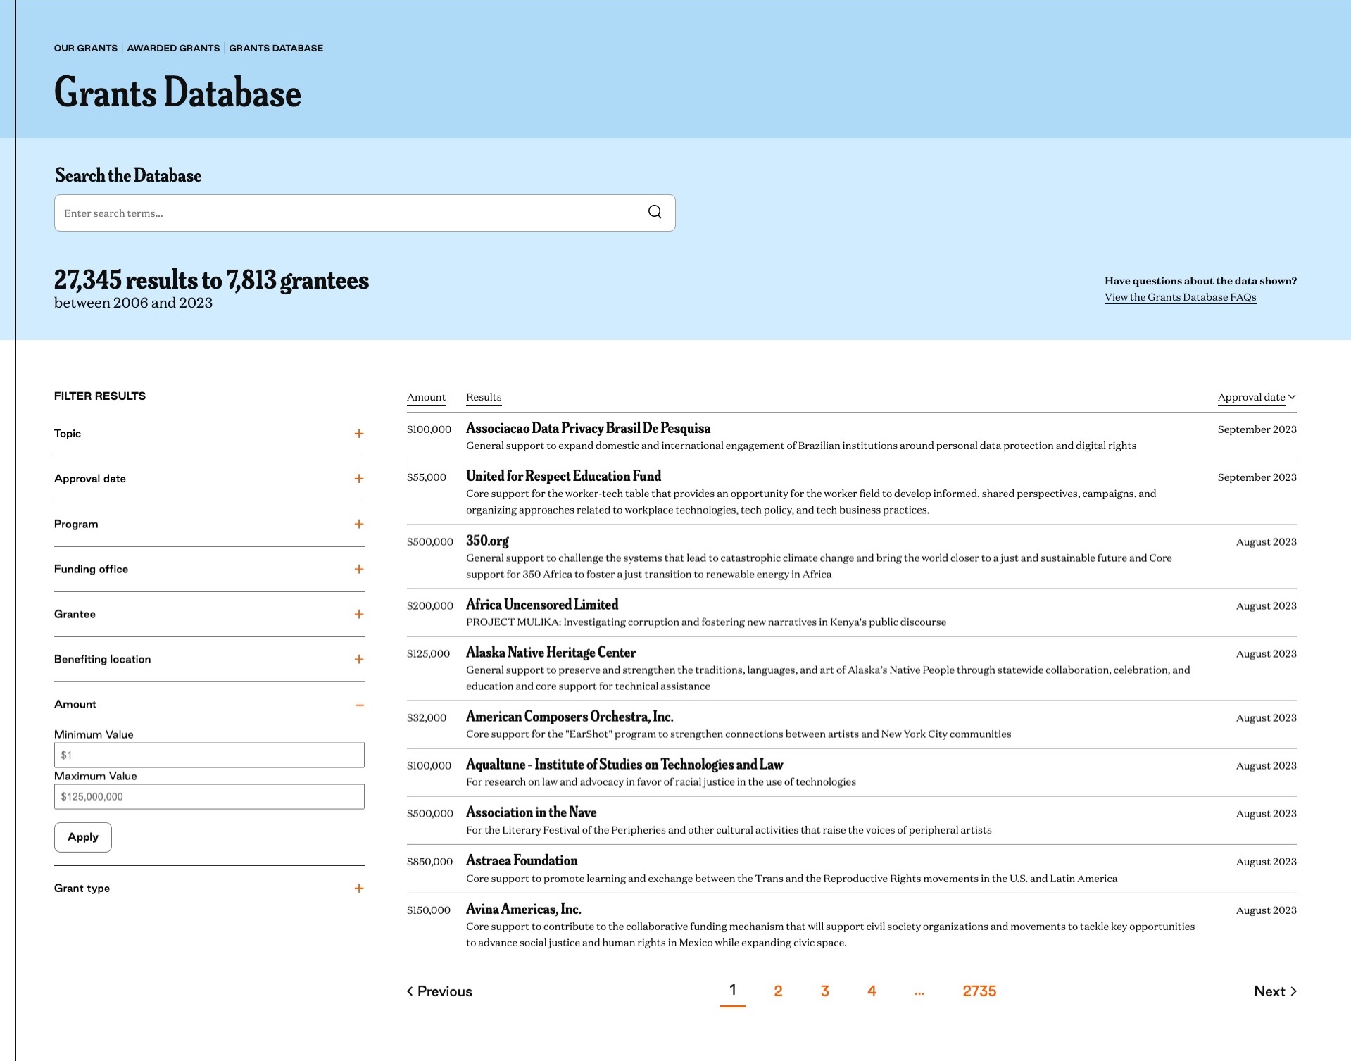Screen dimensions: 1351x1061
Task: Navigate to the Awarded Grants section
Action: tap(173, 48)
